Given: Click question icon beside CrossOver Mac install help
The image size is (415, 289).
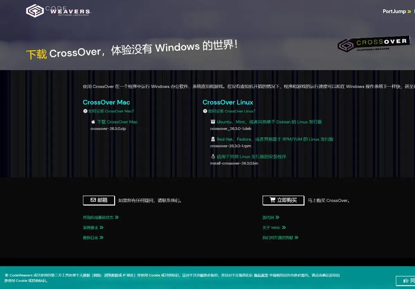Looking at the screenshot, I should [85, 111].
